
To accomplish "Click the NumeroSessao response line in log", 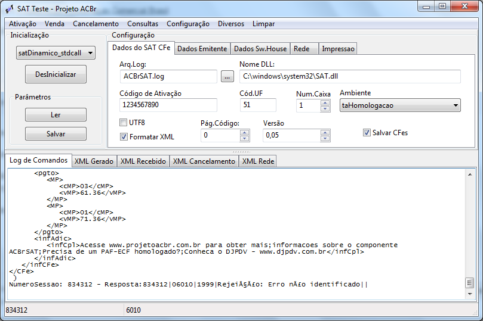I will (x=188, y=285).
